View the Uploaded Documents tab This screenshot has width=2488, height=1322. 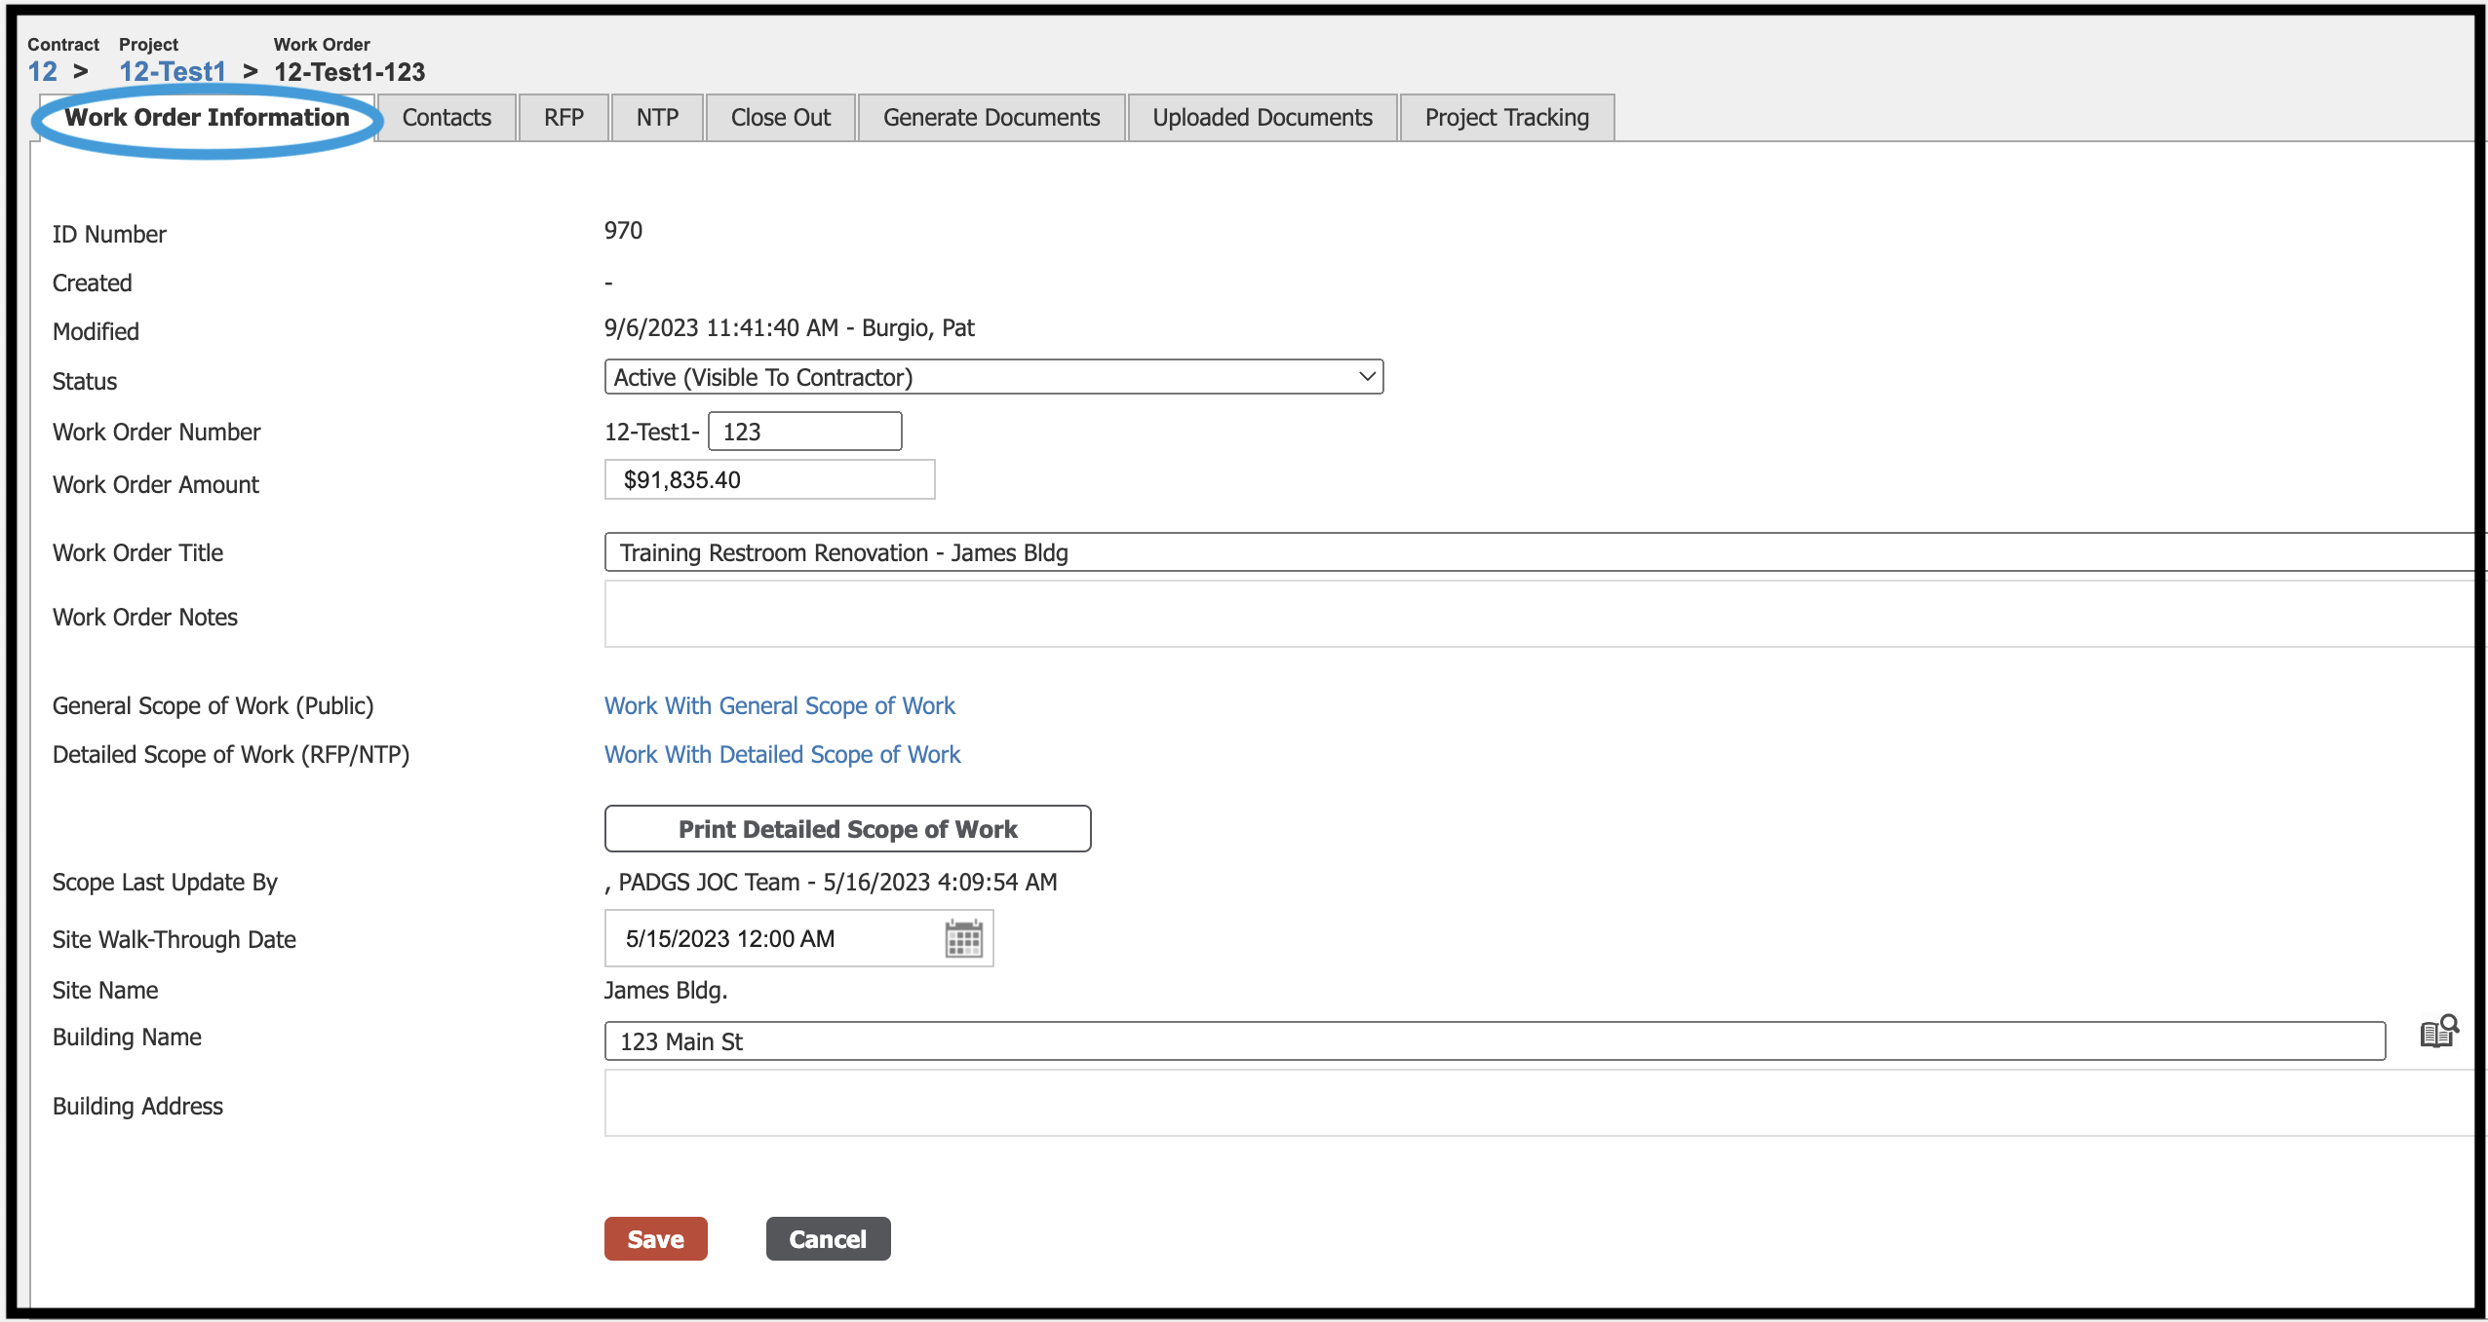pyautogui.click(x=1262, y=118)
